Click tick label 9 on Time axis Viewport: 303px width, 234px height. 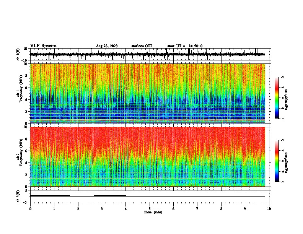(245, 209)
